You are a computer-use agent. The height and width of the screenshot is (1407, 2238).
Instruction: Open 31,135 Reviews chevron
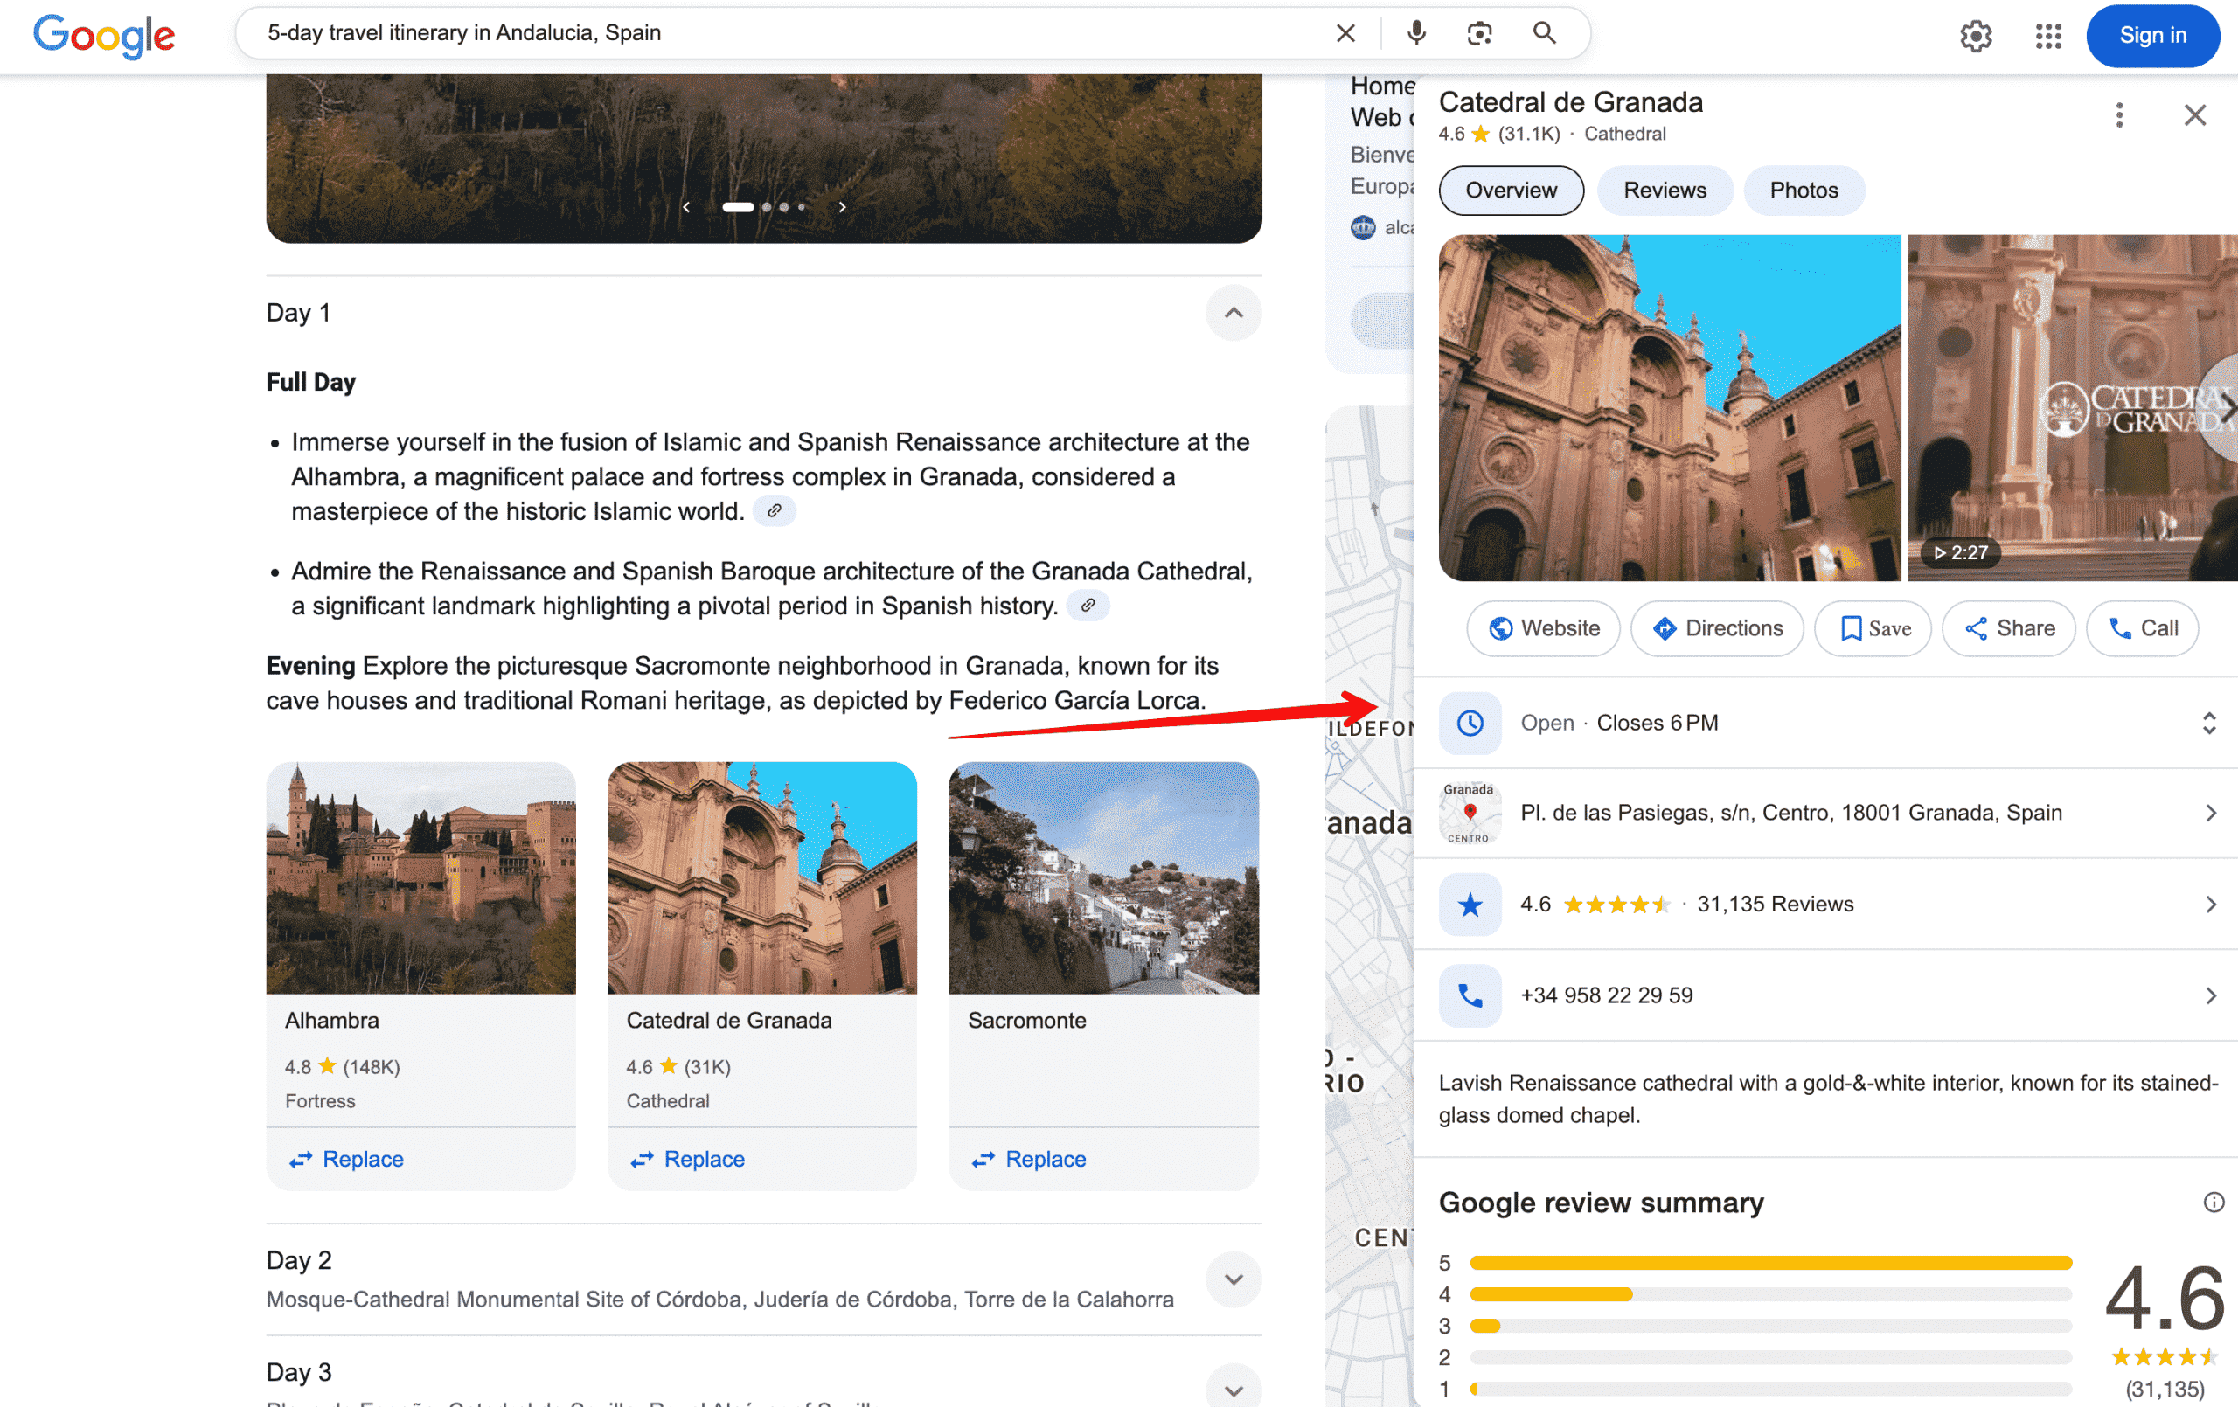[2210, 904]
